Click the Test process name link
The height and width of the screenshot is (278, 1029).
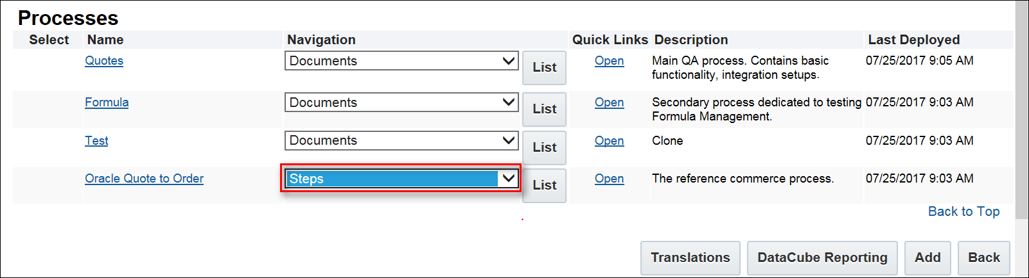96,141
